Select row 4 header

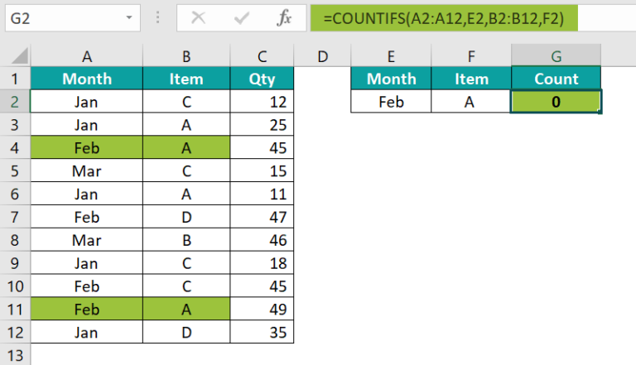[x=15, y=147]
